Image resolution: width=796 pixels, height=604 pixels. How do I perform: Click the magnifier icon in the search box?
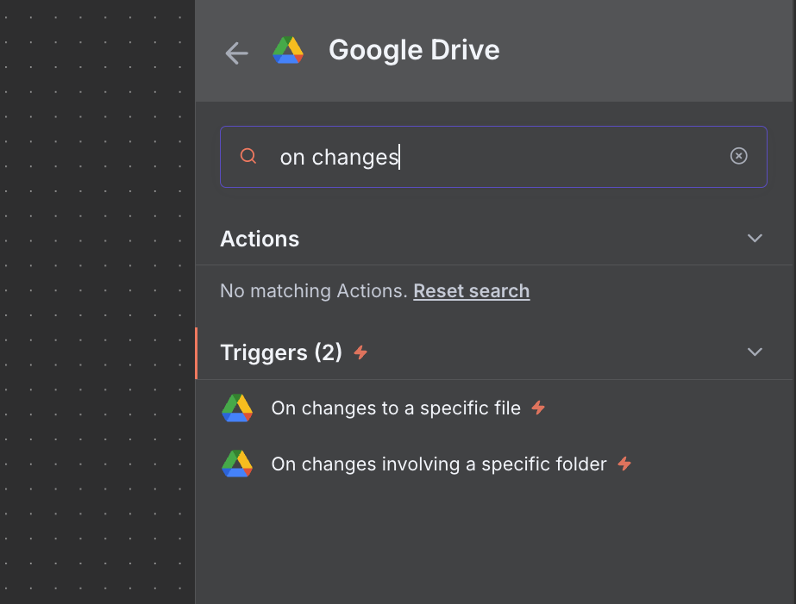248,156
